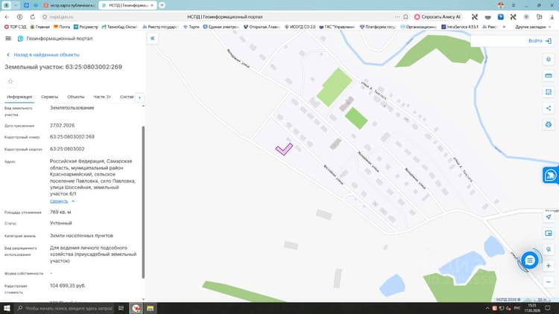Click the share map icon
559x314 pixels.
click(x=549, y=108)
